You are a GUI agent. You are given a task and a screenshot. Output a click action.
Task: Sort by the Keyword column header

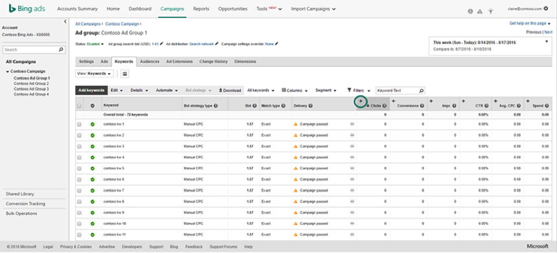point(111,105)
